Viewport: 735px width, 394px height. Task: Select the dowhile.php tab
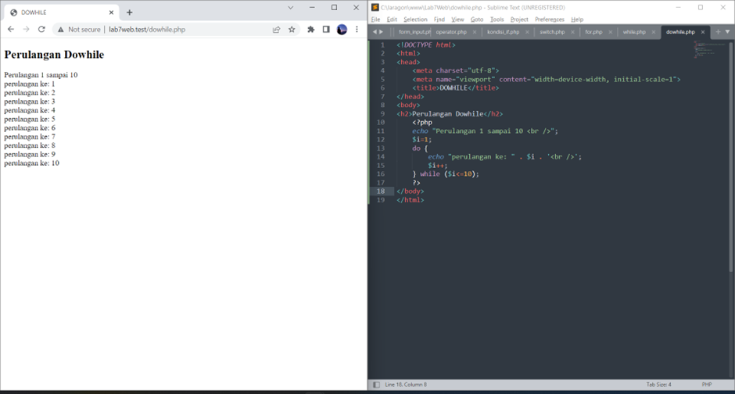[x=680, y=32]
